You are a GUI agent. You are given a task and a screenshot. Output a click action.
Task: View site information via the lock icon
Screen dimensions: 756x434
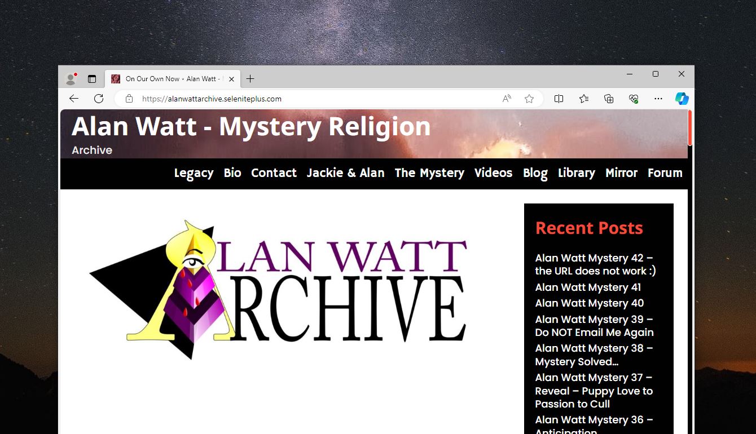coord(129,99)
